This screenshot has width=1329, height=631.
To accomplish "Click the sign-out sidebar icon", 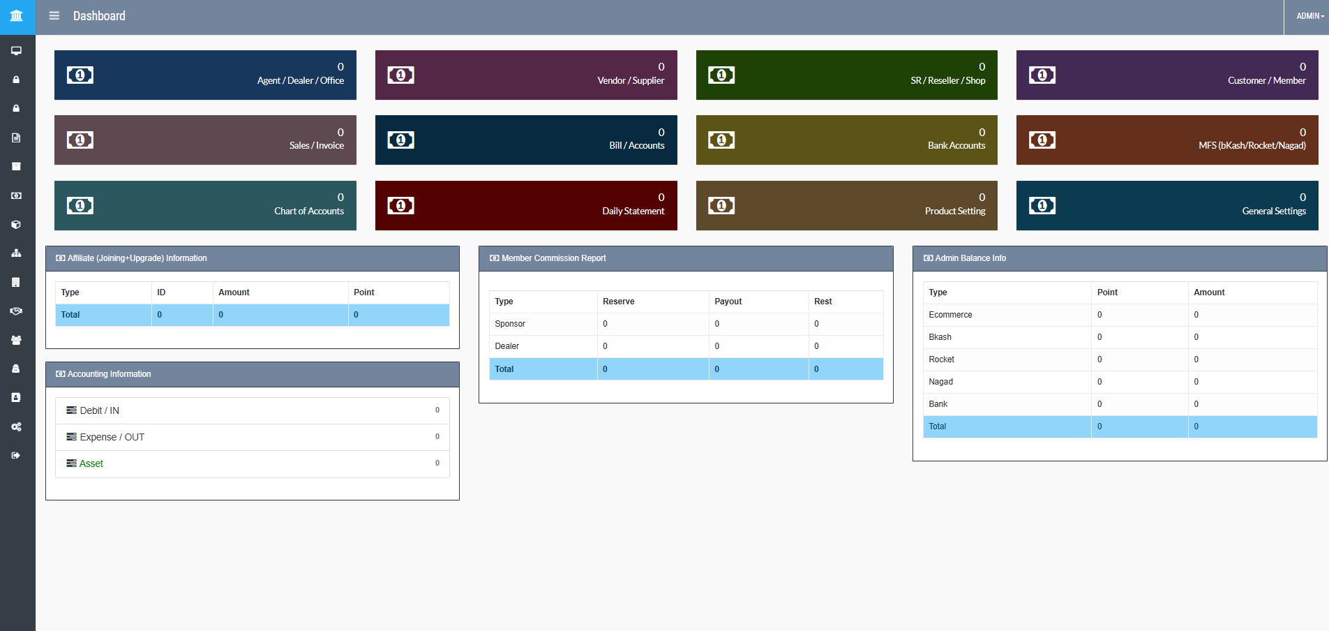I will [16, 455].
